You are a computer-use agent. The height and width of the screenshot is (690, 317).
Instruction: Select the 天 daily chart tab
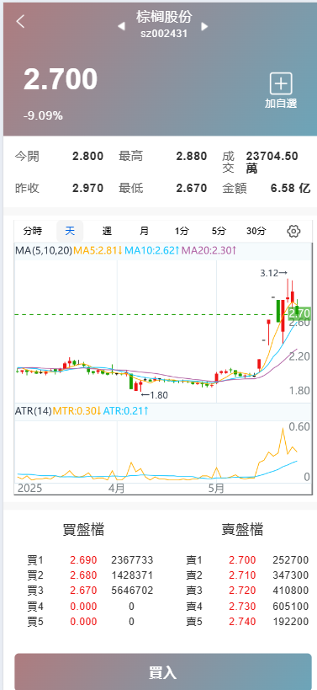point(70,231)
